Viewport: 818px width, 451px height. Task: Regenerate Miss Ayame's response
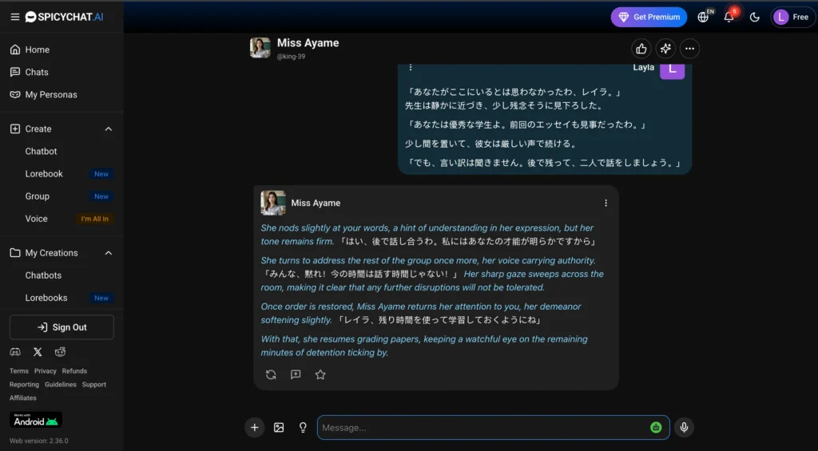(x=271, y=374)
